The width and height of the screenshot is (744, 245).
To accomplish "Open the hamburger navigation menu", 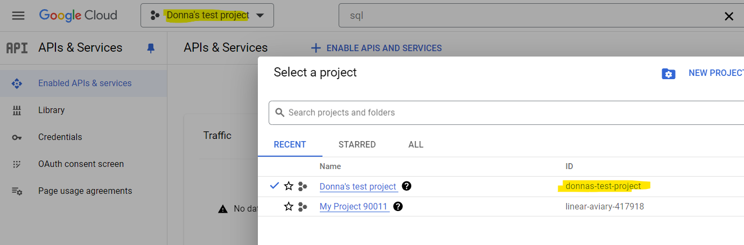I will [x=18, y=16].
